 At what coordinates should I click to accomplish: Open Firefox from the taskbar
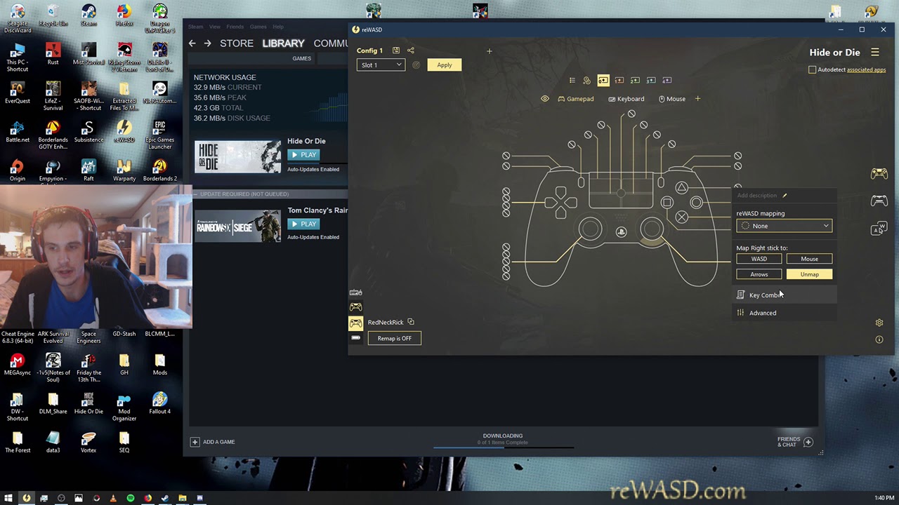(147, 498)
